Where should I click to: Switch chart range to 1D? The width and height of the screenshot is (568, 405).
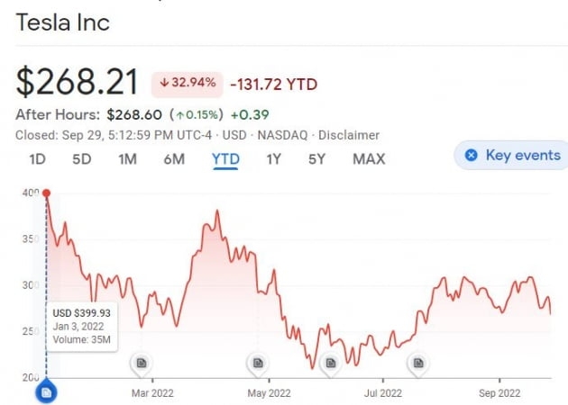[37, 159]
